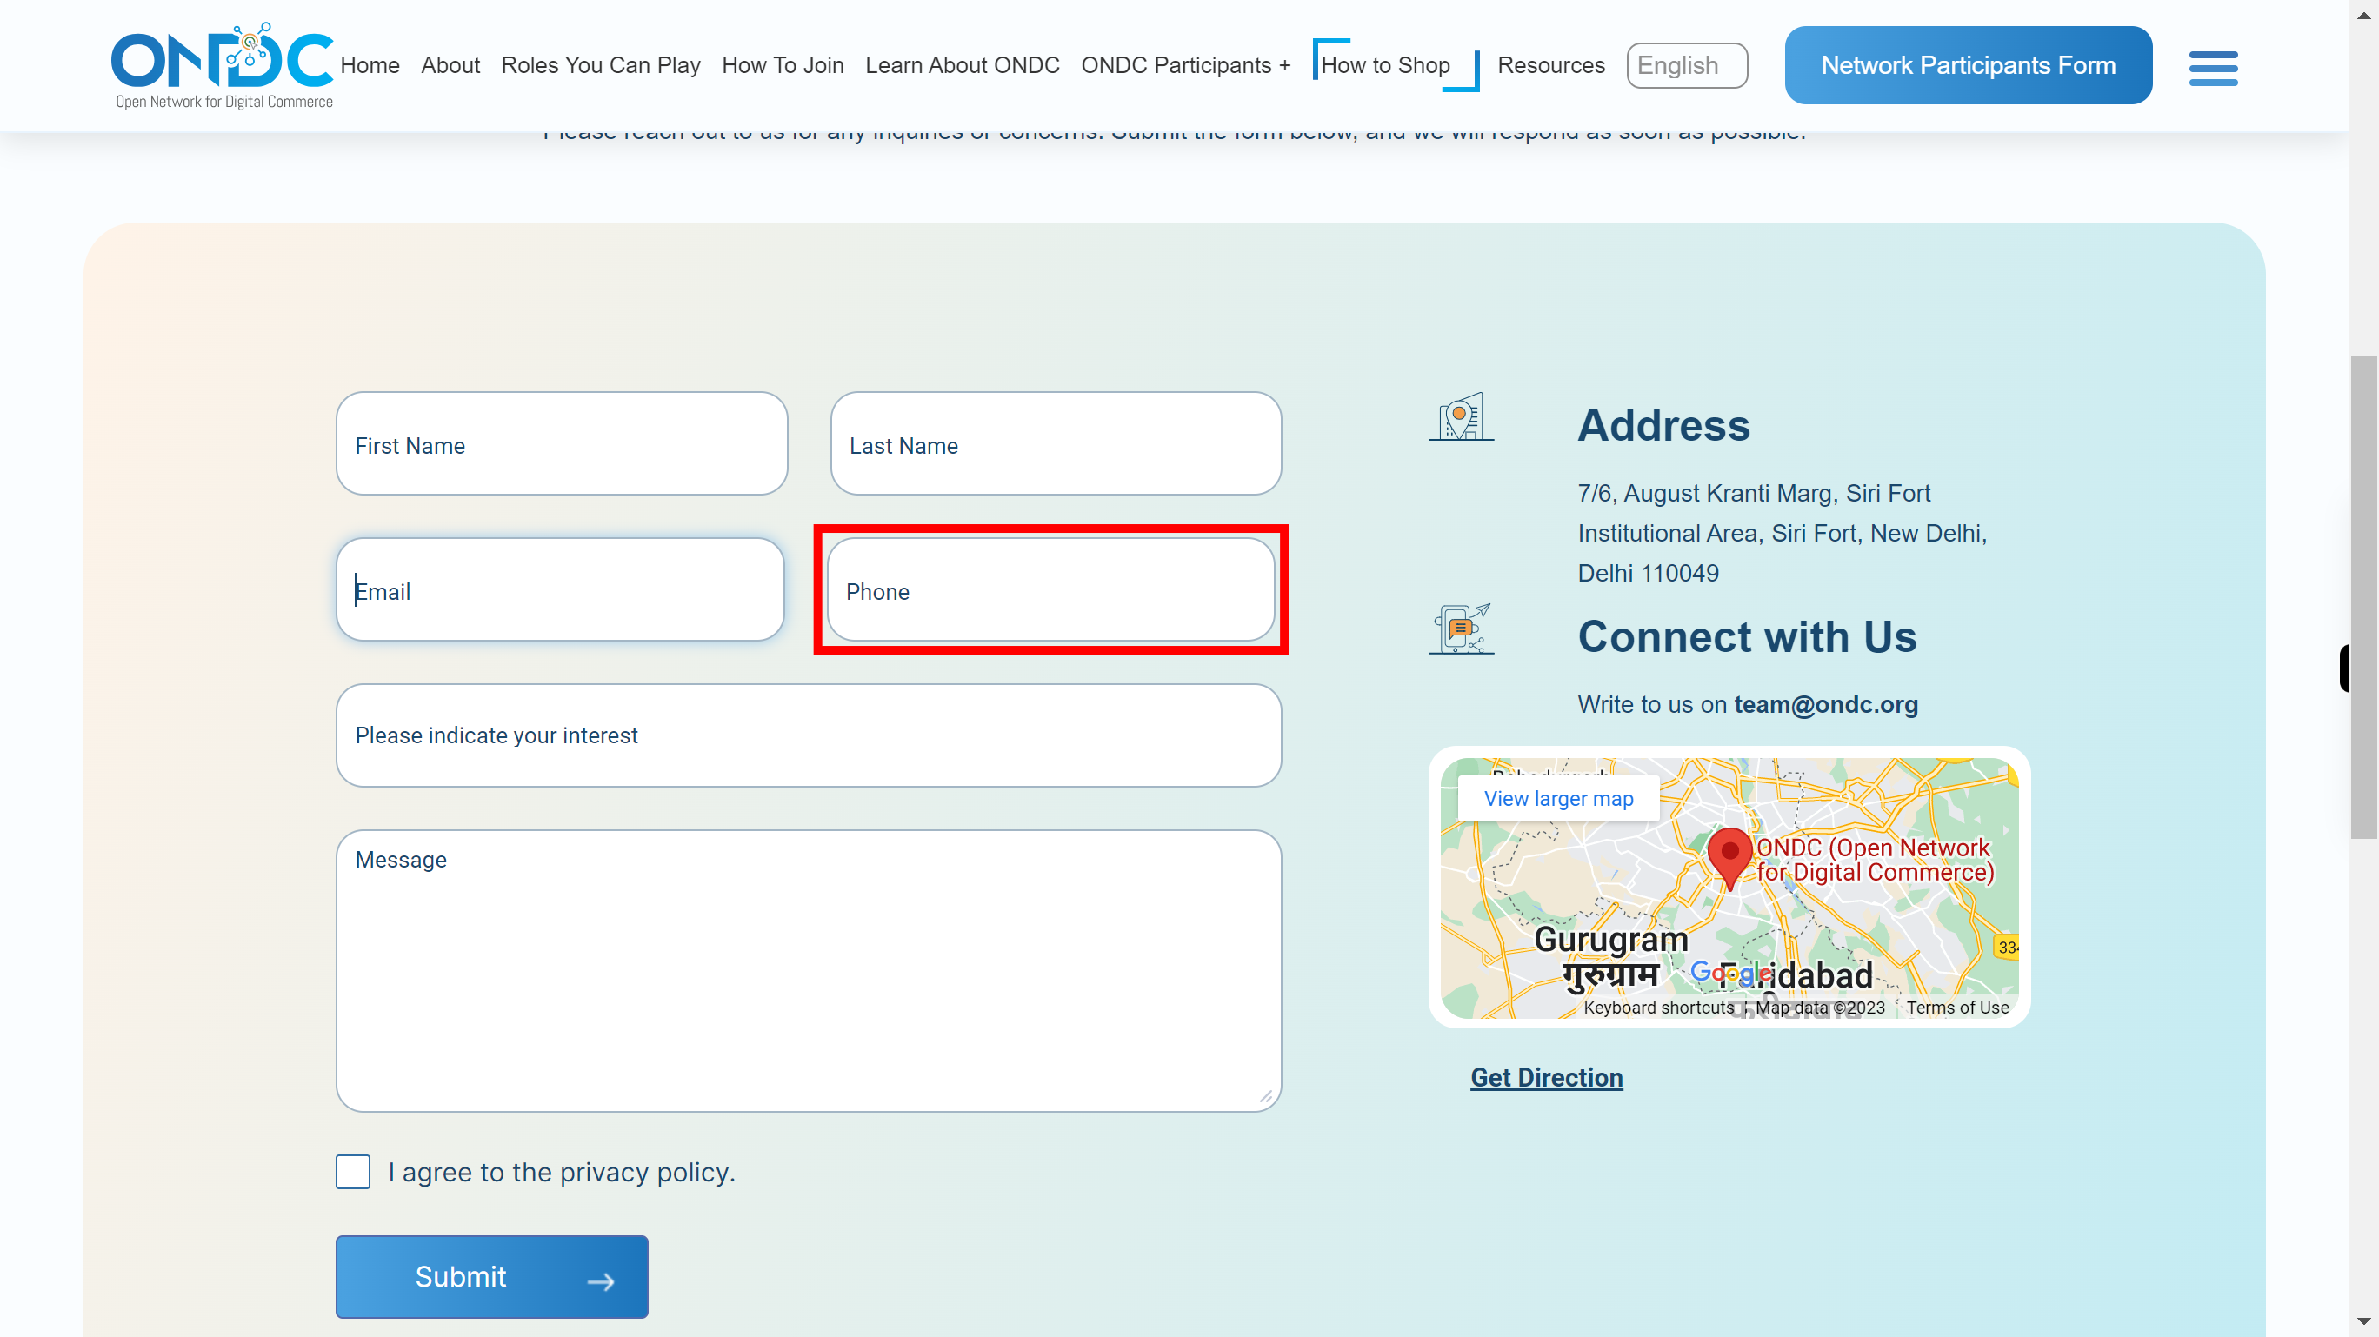Viewport: 2379px width, 1337px height.
Task: Click the Get Direction link
Action: coord(1548,1077)
